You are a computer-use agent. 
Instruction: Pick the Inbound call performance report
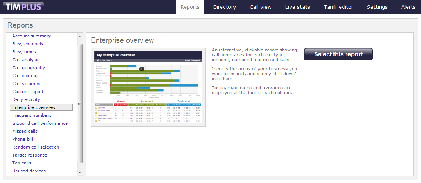[x=40, y=123]
